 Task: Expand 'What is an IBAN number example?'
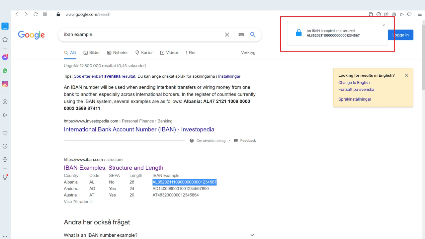point(160,235)
